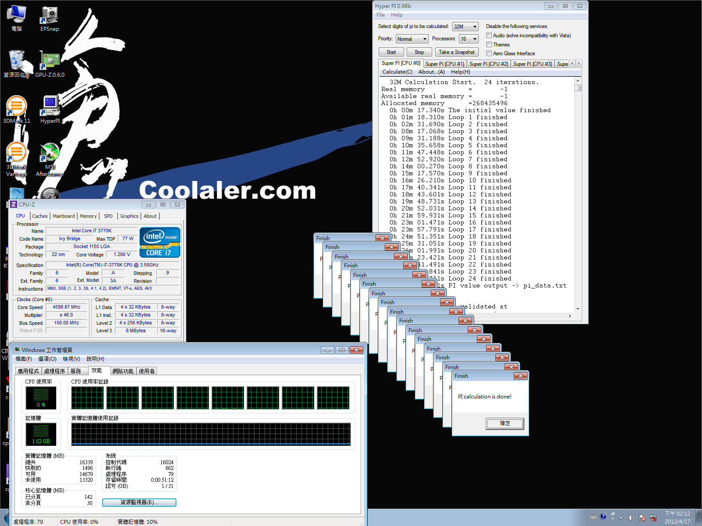Image resolution: width=702 pixels, height=526 pixels.
Task: Open the Priority Normal dropdown
Action: pos(412,39)
